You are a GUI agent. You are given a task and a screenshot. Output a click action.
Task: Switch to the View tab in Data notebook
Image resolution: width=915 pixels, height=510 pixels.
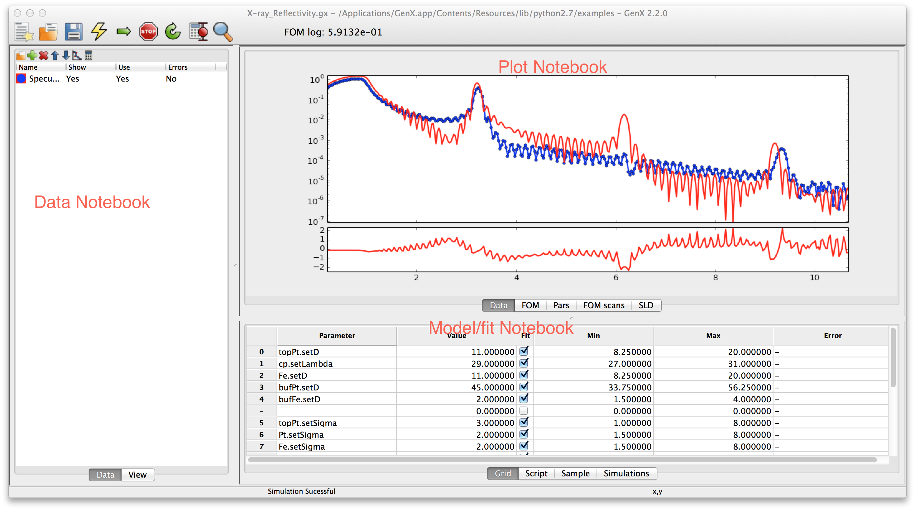[137, 475]
